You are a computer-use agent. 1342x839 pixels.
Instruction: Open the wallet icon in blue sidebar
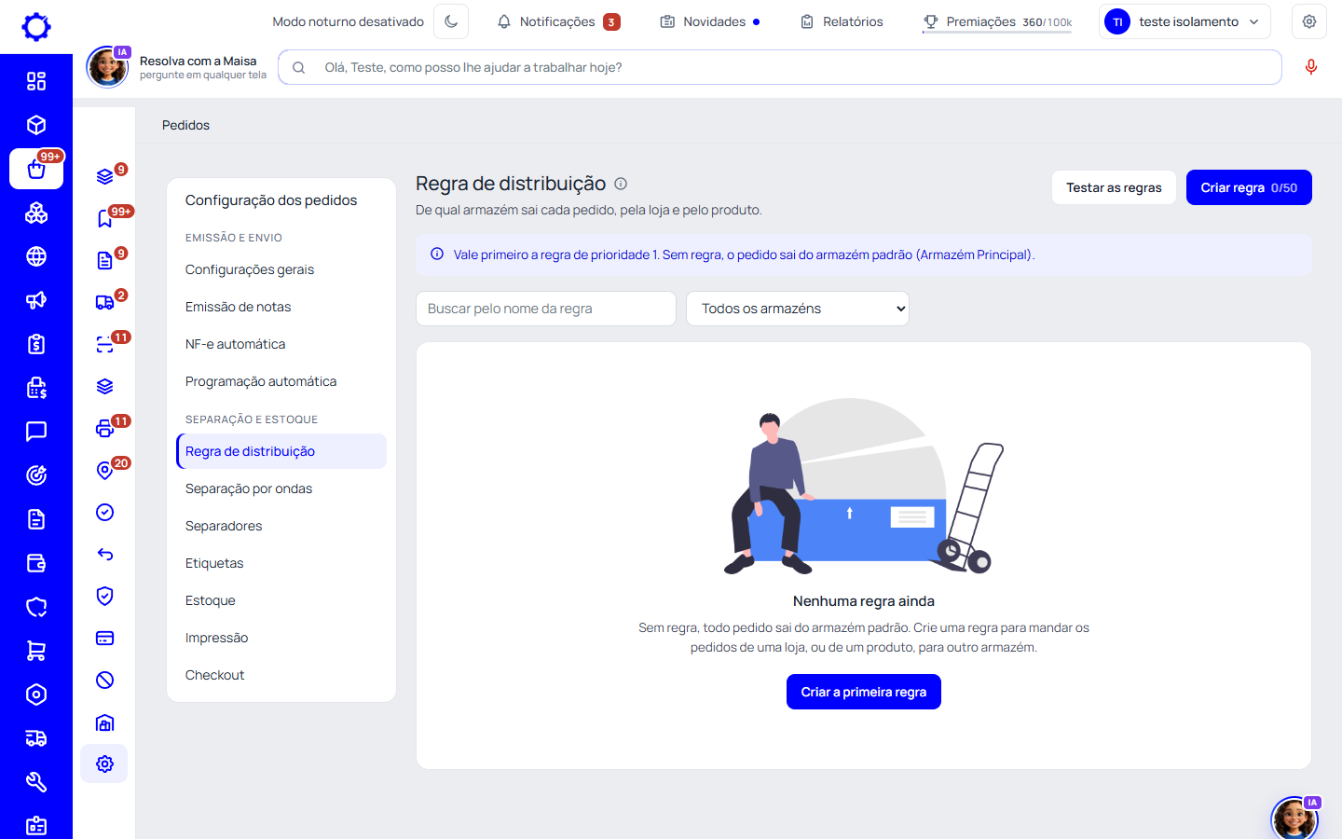coord(36,563)
